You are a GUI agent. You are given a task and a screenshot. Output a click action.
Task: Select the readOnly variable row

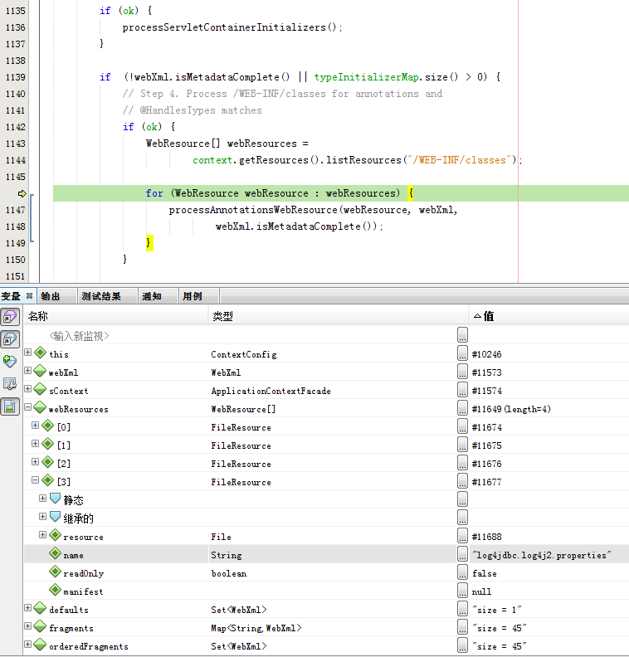[326, 573]
